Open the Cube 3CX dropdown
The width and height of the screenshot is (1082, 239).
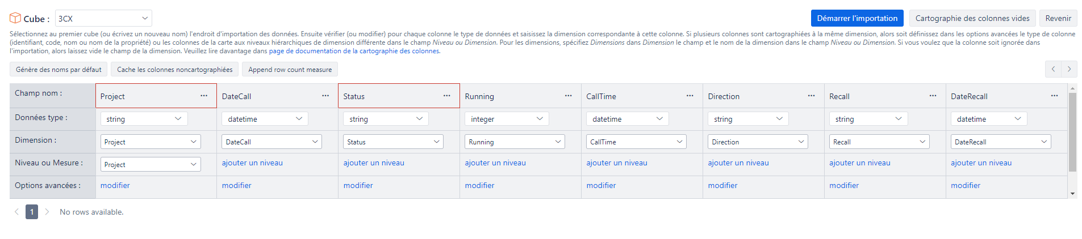coord(103,18)
